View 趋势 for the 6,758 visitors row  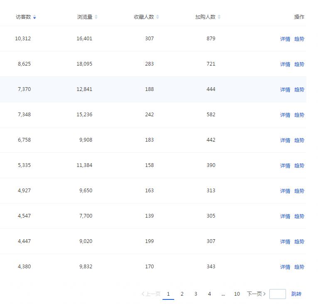[299, 140]
